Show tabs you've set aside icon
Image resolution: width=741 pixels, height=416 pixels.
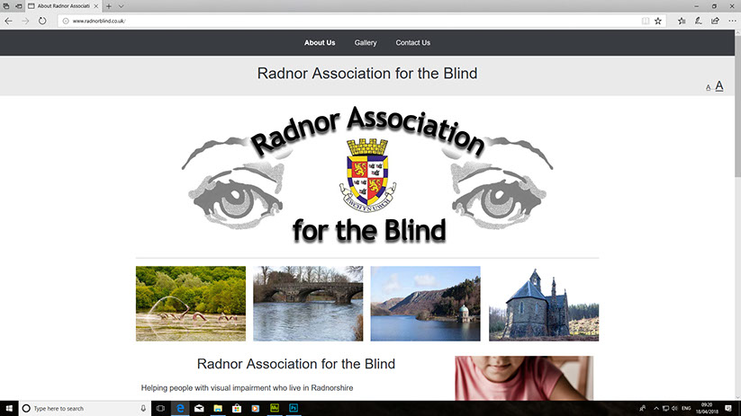[x=6, y=6]
